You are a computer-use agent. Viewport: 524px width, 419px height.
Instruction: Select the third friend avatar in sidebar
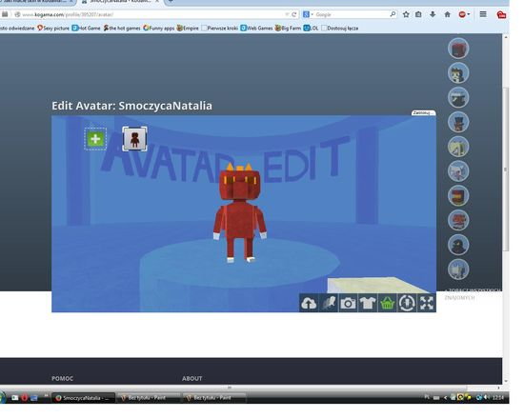458,97
